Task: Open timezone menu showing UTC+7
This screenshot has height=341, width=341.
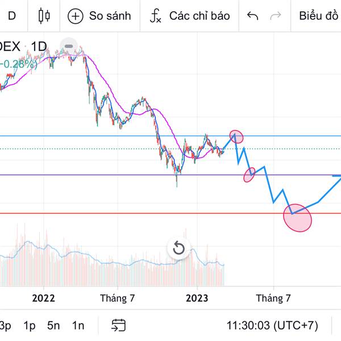Action: pyautogui.click(x=272, y=325)
